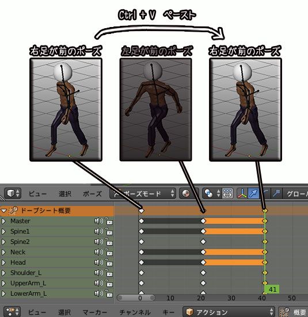The width and height of the screenshot is (308, 317).
Task: Select the translate manipulator arrow icon
Action: [x=253, y=193]
